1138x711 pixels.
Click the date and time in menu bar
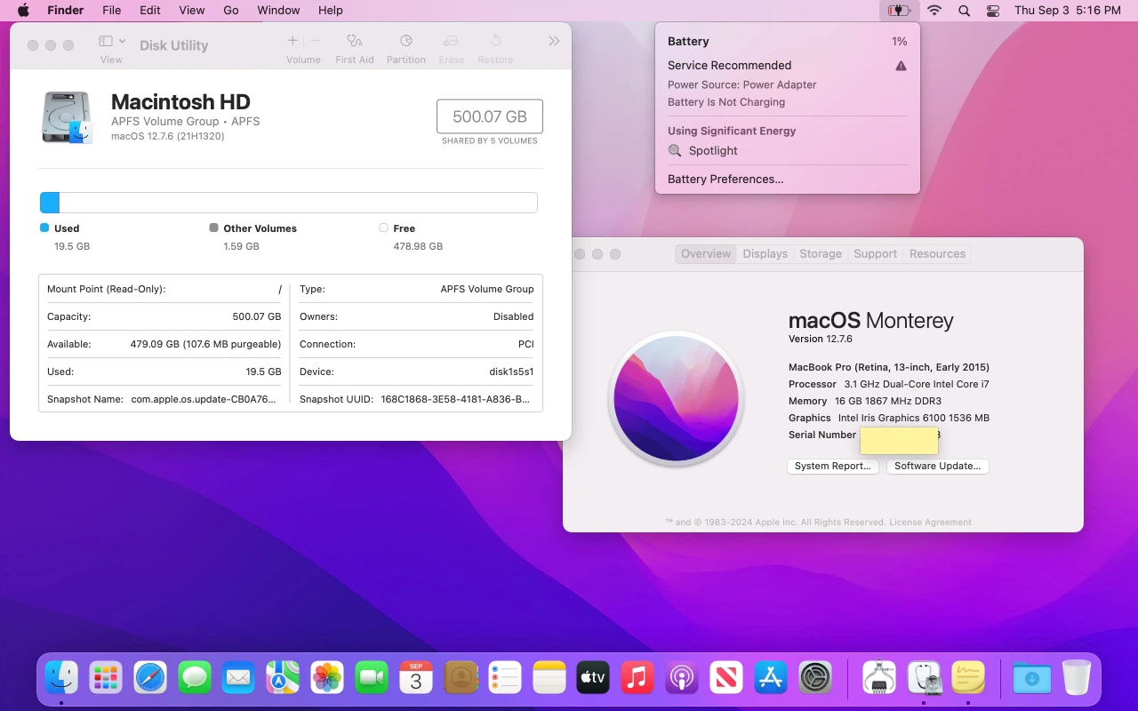tap(1067, 11)
